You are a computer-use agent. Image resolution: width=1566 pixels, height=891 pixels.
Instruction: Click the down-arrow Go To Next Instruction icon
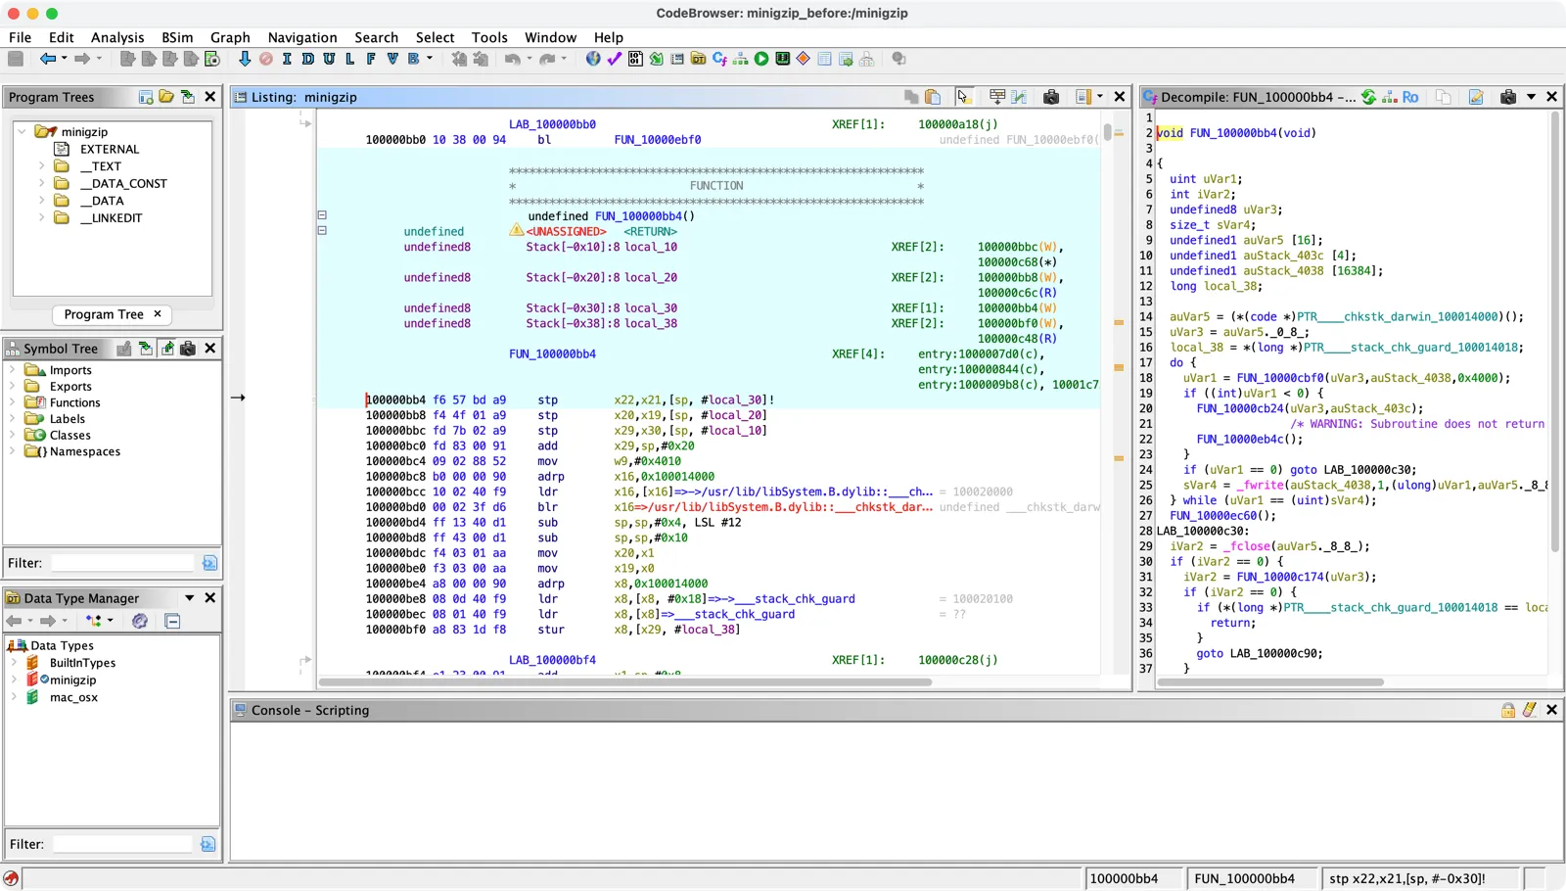(x=245, y=59)
